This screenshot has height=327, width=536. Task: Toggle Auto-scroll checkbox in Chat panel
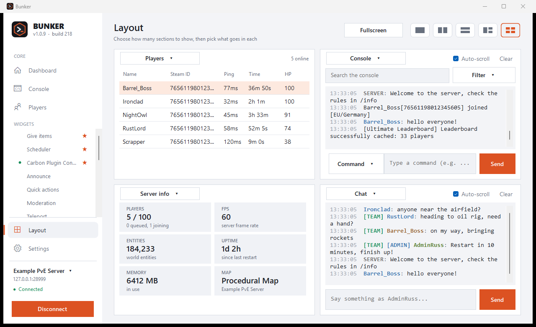pyautogui.click(x=456, y=194)
